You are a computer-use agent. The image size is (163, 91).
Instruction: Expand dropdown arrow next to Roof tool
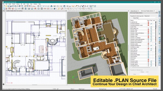(x=37, y=9)
